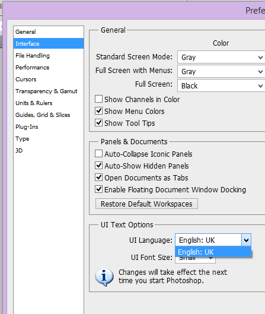Open Full Screen color dropdown set to Black
The image size is (265, 314).
pyautogui.click(x=221, y=85)
